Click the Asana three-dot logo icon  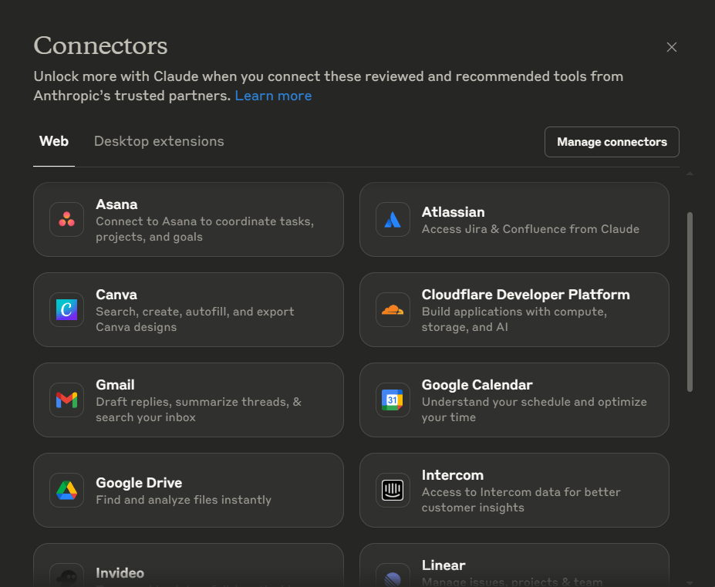66,219
